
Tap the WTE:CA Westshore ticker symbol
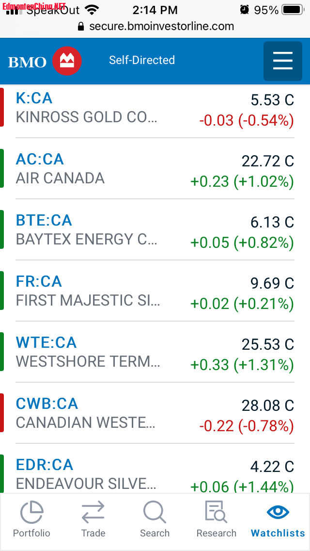[46, 342]
